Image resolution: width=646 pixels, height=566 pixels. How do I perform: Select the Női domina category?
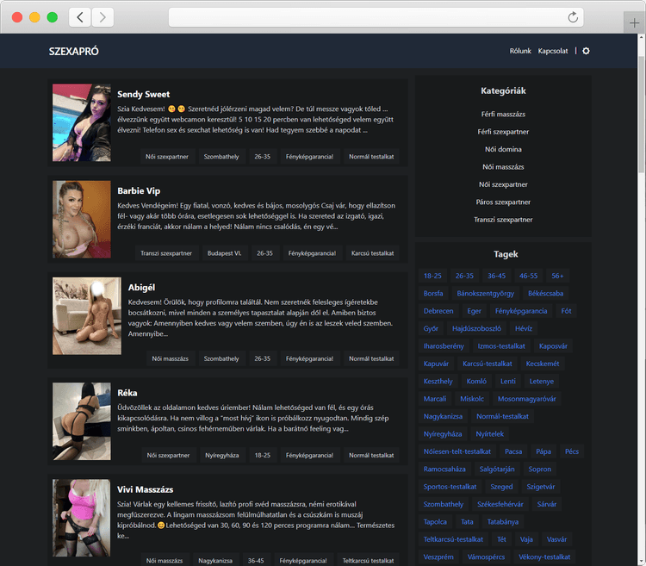tap(503, 149)
